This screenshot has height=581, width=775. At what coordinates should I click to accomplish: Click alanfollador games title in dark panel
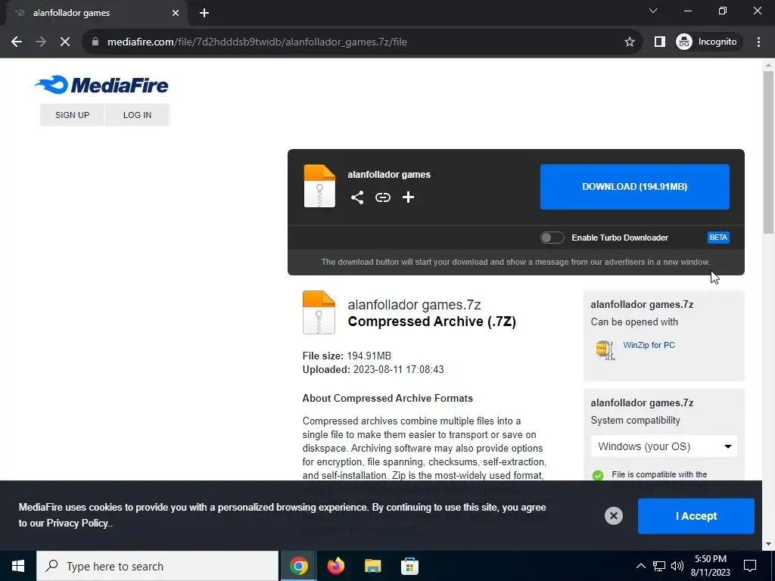coord(389,175)
